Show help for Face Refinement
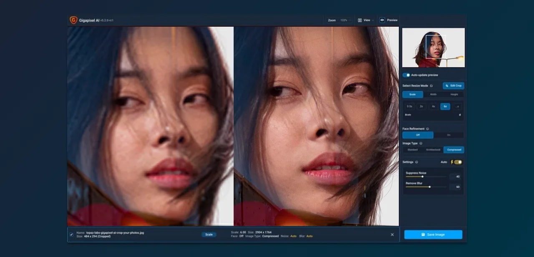 428,129
